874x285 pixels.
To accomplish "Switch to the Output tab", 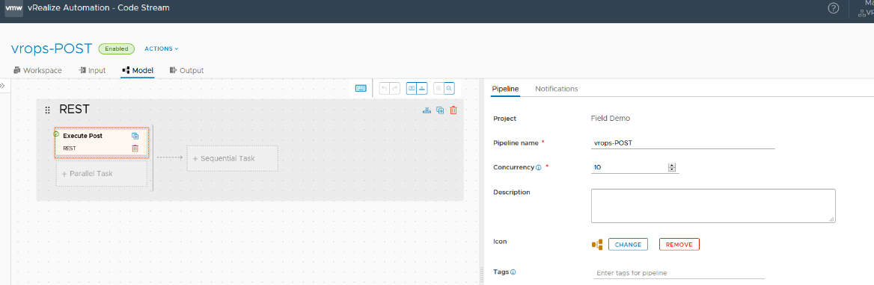I will click(187, 71).
